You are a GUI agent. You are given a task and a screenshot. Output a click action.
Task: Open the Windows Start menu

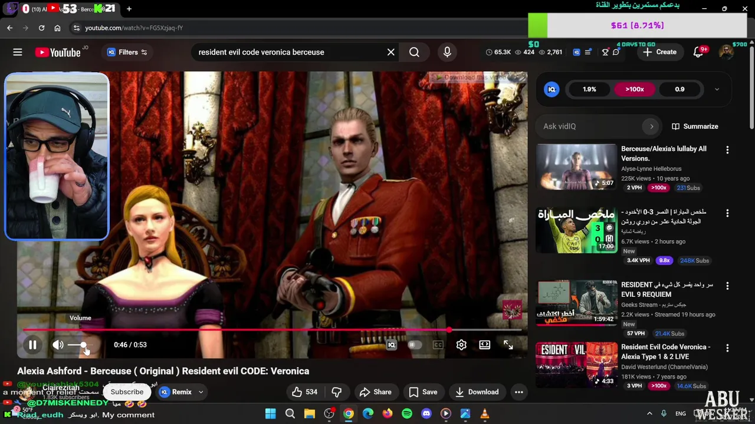coord(270,414)
